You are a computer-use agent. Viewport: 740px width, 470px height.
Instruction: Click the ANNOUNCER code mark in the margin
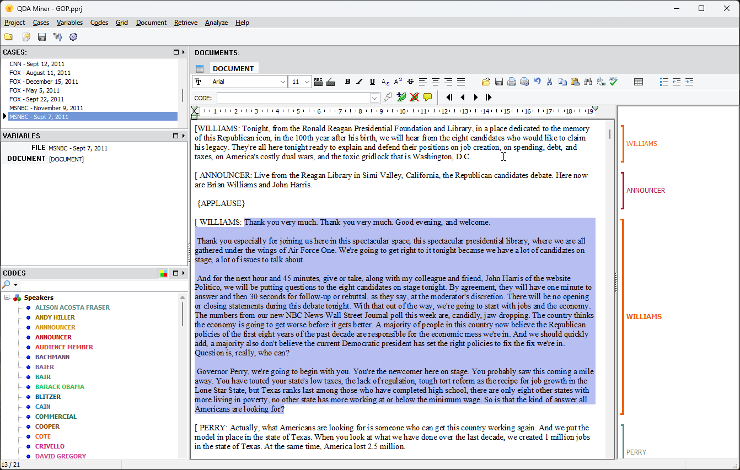pyautogui.click(x=646, y=191)
